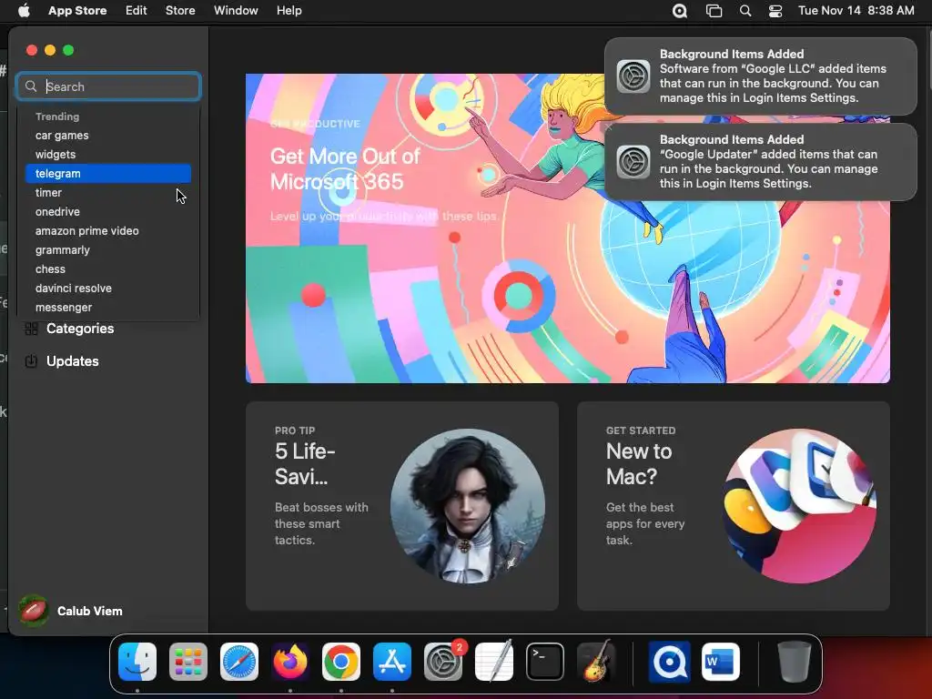The width and height of the screenshot is (932, 699).
Task: Click the search magnifier icon in sidebar
Action: [31, 86]
